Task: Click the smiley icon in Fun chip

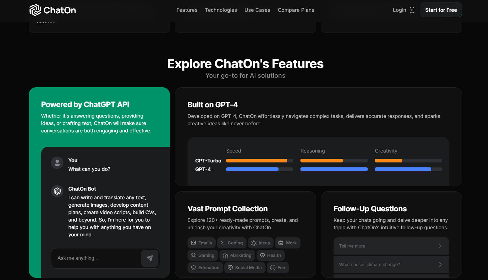Action: (x=273, y=268)
